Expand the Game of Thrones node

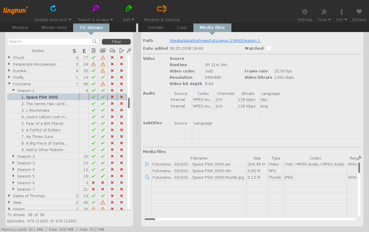10,196
